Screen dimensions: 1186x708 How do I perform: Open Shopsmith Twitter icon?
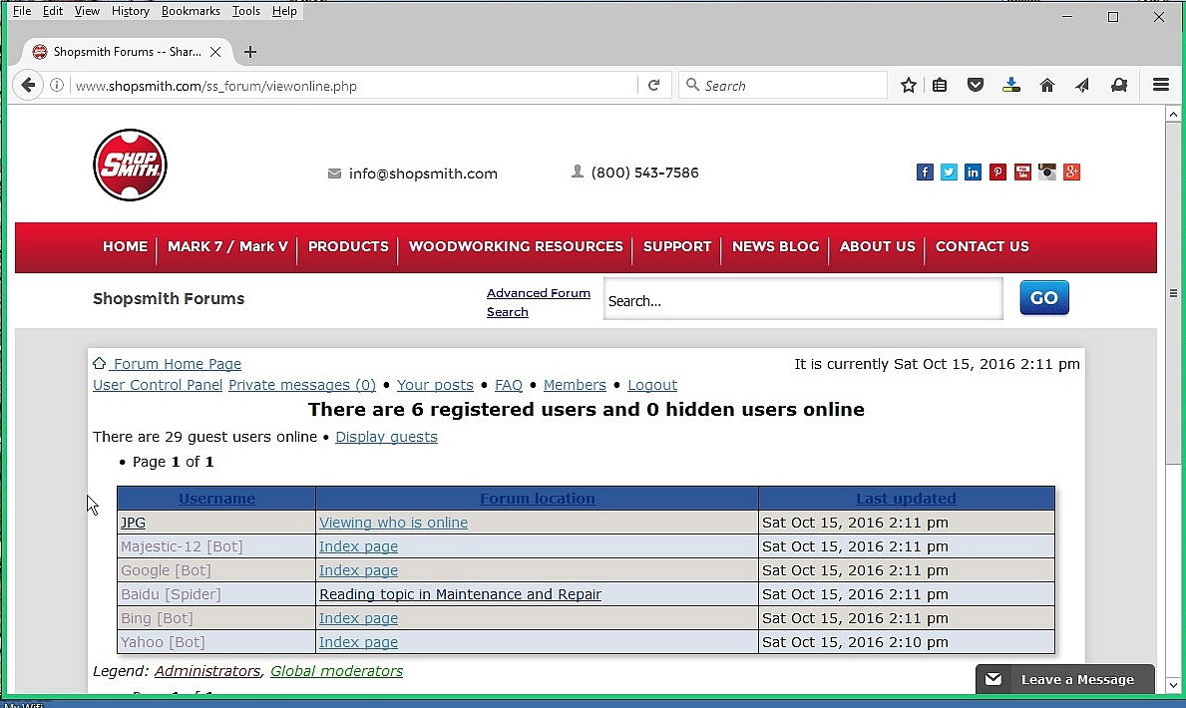click(x=949, y=172)
